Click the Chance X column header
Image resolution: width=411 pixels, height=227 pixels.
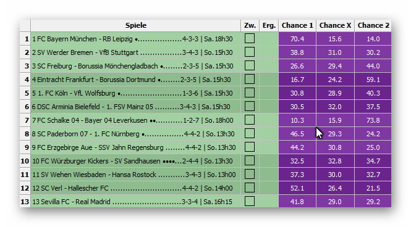click(x=335, y=25)
